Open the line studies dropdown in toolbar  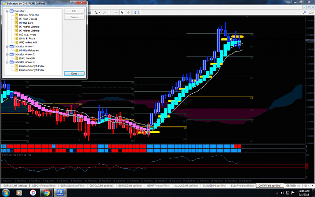pyautogui.click(x=97, y=13)
